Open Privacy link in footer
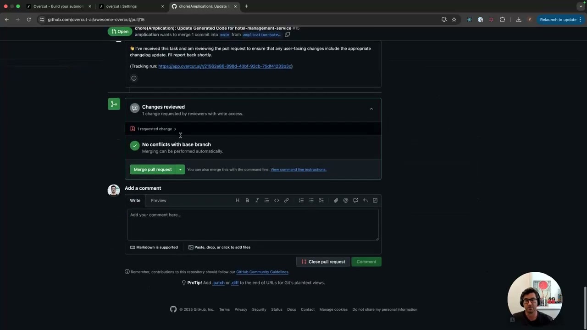 (241, 309)
